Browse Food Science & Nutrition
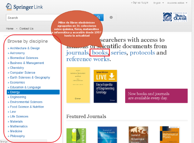 [27, 107]
